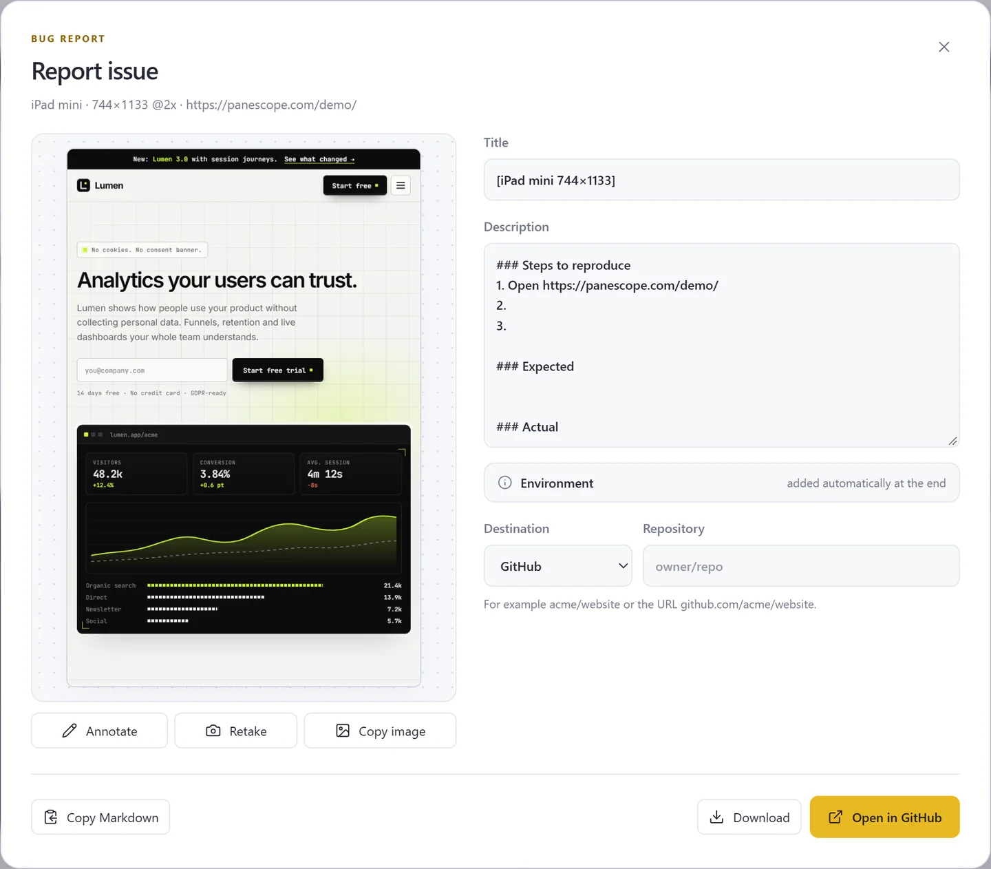Click 'BUG REPORT' label text
Image resolution: width=991 pixels, height=869 pixels.
coord(68,39)
